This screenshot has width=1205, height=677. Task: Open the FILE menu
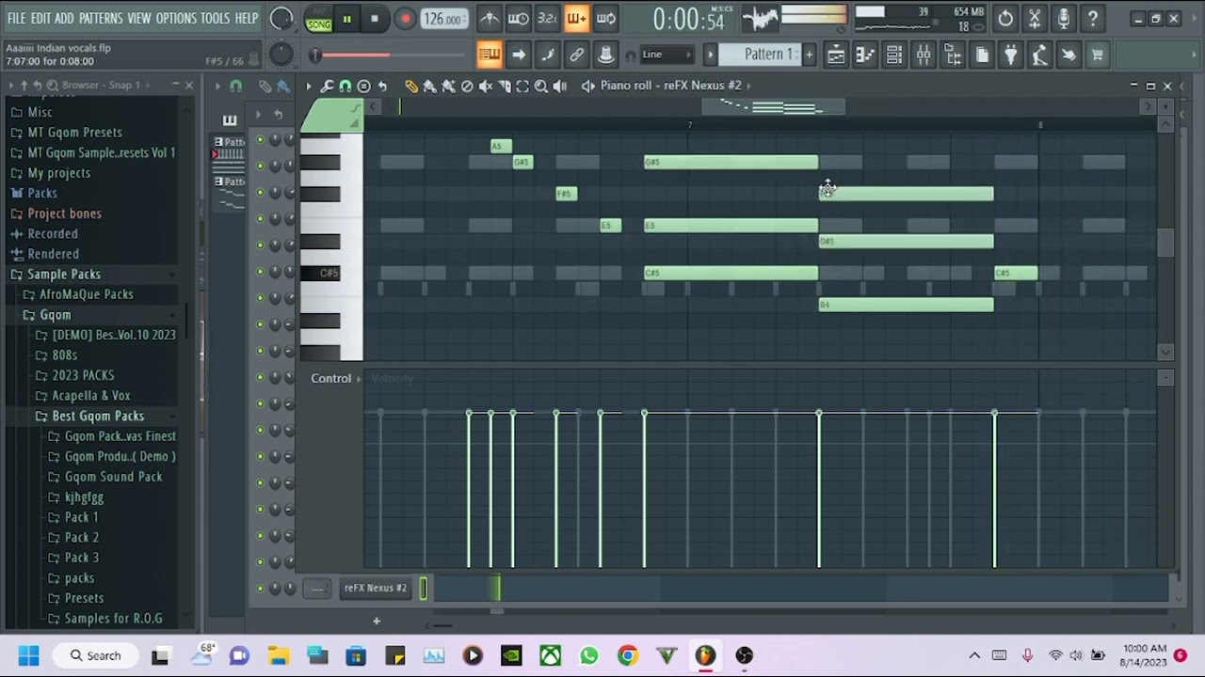16,18
